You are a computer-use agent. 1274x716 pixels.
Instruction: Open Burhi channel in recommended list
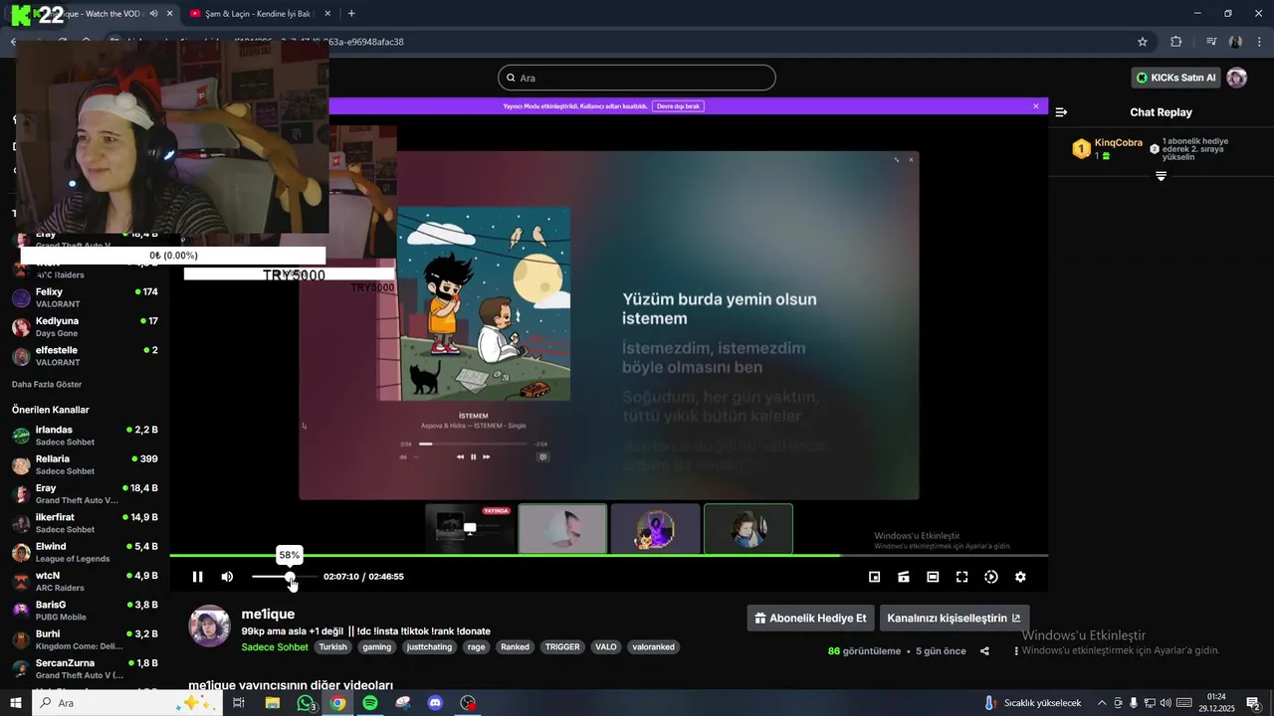click(85, 639)
